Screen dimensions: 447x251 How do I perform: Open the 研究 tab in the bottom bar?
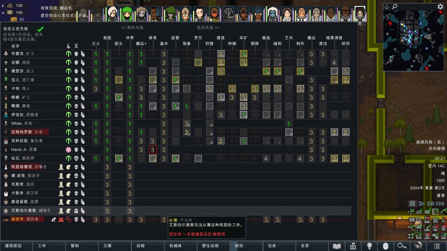tap(246, 246)
